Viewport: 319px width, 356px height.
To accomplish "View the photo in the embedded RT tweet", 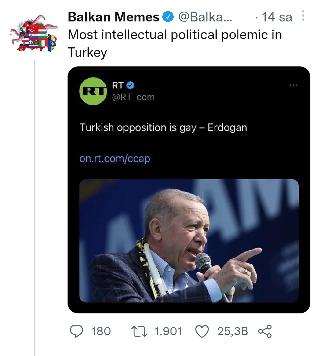I will tap(189, 241).
